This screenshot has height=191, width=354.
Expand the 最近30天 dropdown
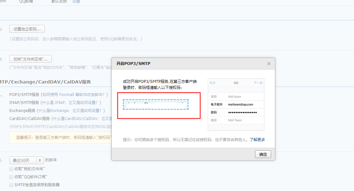[x=27, y=160]
